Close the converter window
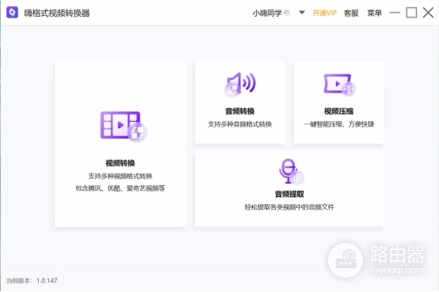Screen dimensions: 439x292 428,13
